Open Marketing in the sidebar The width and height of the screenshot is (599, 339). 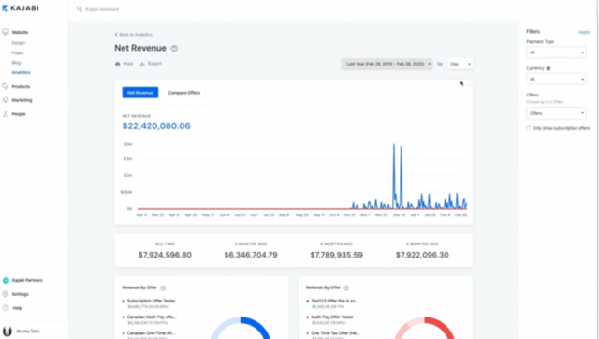(22, 100)
